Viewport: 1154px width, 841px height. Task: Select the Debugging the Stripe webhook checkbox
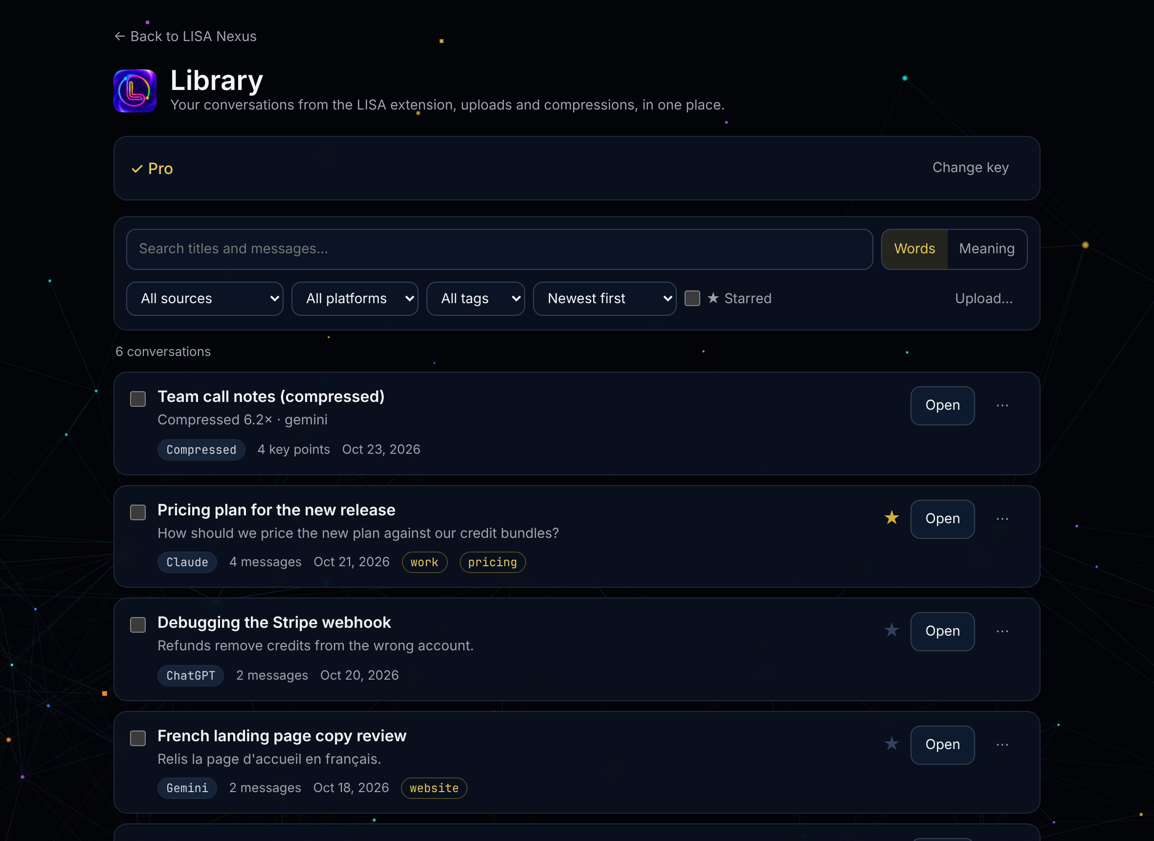(x=138, y=625)
